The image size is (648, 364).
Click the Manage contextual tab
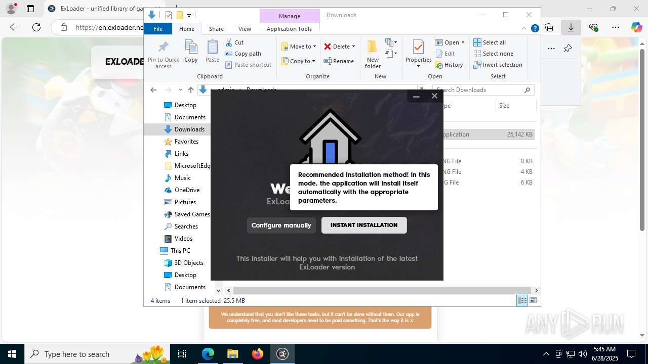point(290,16)
